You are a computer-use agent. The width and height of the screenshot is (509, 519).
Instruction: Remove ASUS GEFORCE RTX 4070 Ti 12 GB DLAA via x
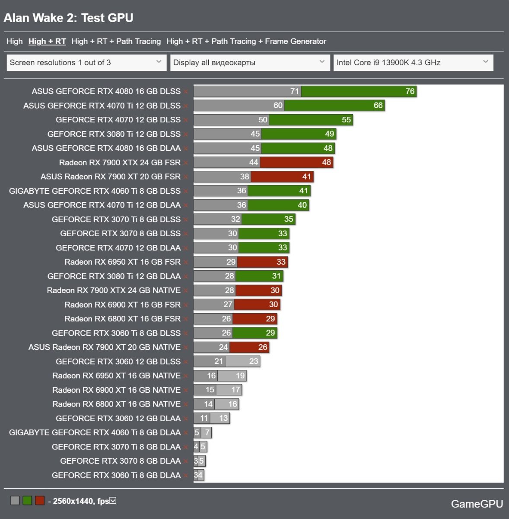point(186,205)
